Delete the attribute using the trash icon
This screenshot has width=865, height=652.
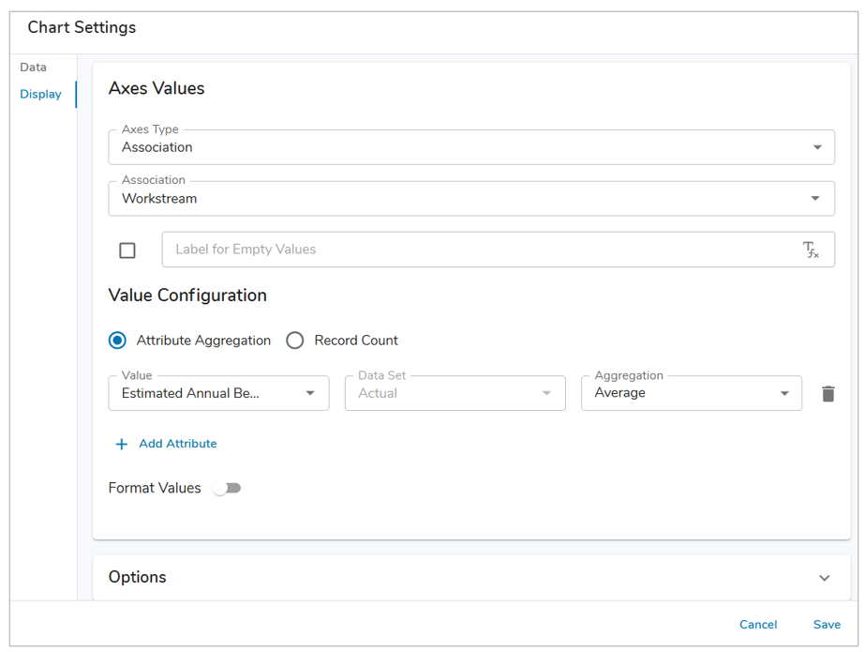[828, 394]
